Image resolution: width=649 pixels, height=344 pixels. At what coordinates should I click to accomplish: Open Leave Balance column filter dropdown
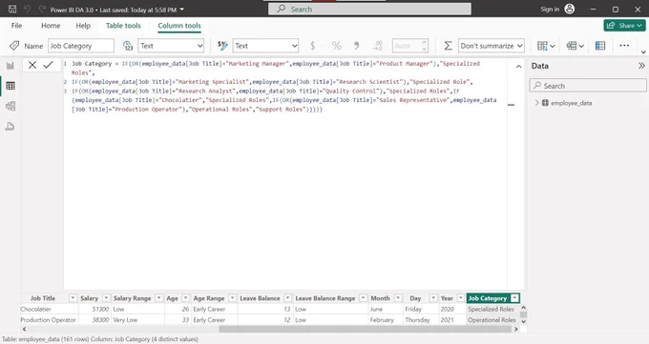click(x=287, y=298)
